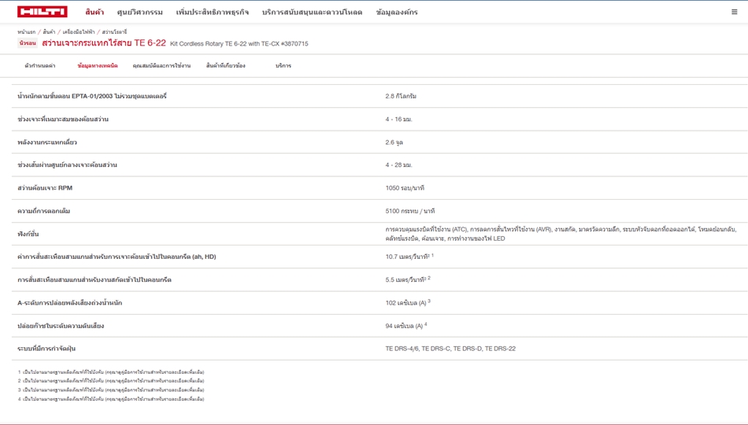Click the '2.6 จูล' impact energy value
The height and width of the screenshot is (425, 748).
pyautogui.click(x=394, y=142)
